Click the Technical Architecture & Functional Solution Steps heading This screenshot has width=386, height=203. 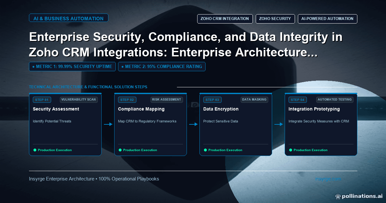(x=88, y=87)
